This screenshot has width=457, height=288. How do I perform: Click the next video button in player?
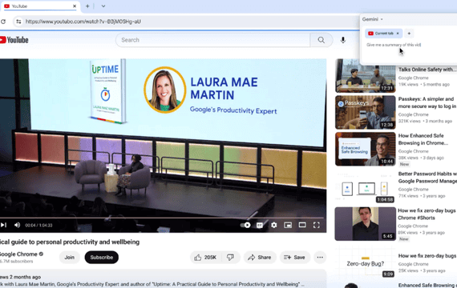[x=3, y=225]
